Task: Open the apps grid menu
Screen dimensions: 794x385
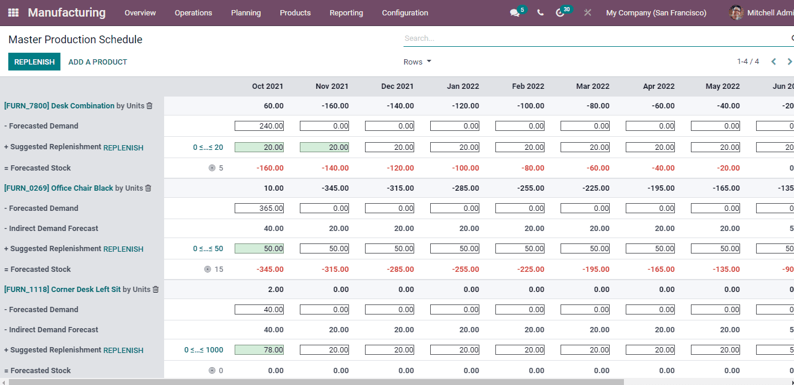Action: [x=12, y=12]
